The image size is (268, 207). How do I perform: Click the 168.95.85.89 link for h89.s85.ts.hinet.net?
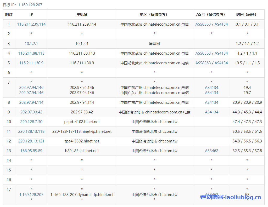[31, 151]
